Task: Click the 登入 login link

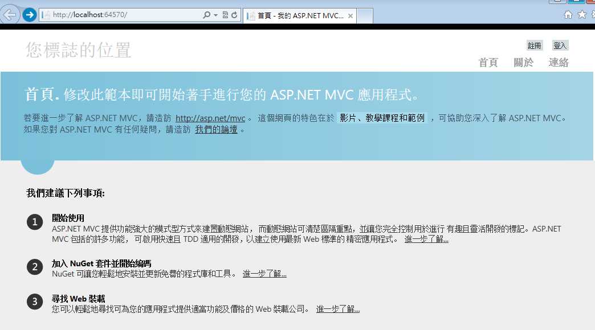Action: 560,46
